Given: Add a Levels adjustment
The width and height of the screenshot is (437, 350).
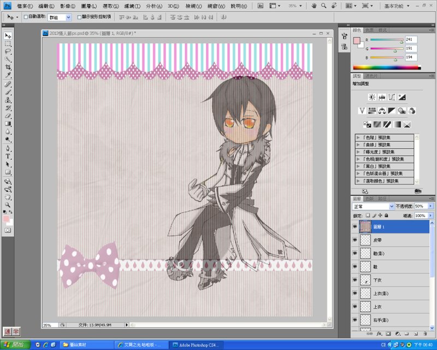Looking at the screenshot, I should pyautogui.click(x=382, y=97).
